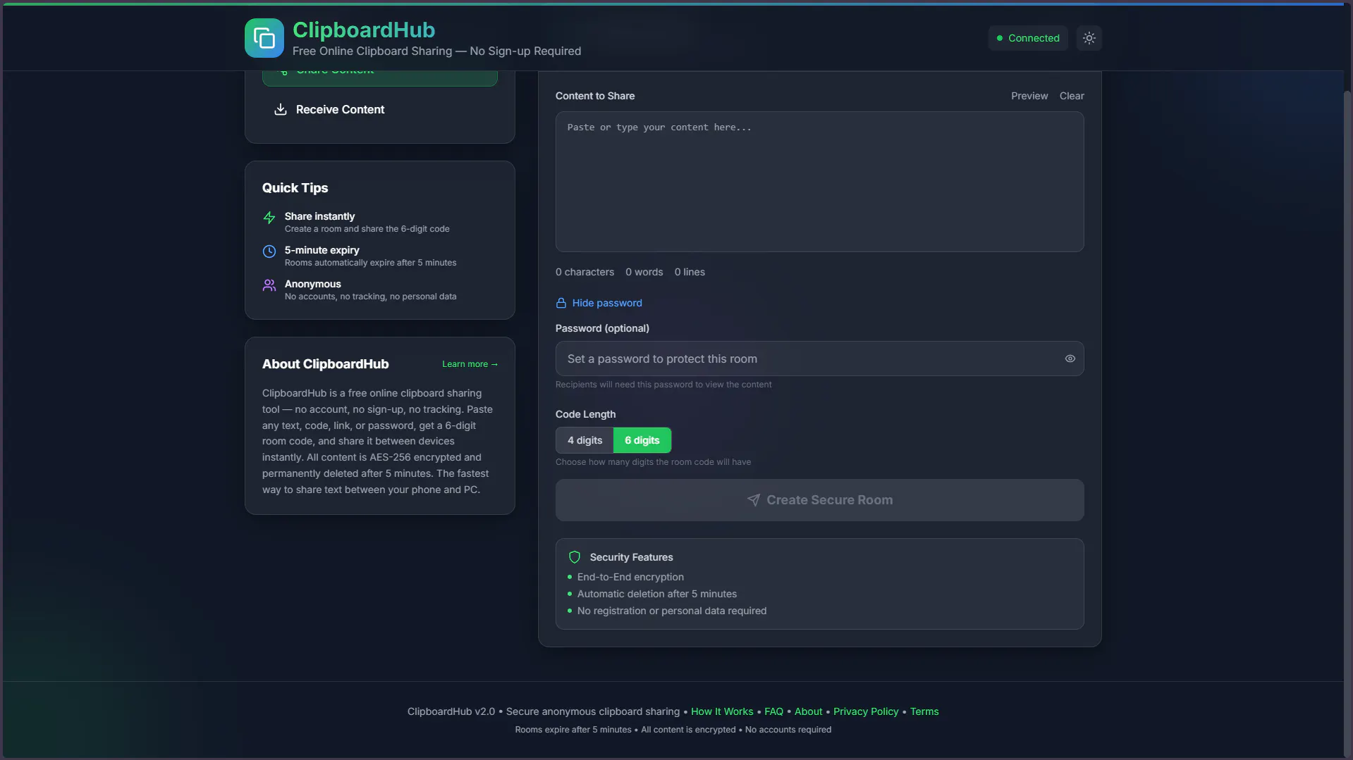Click the '0 words' counter text
Screen dimensions: 1353x760
click(x=644, y=272)
